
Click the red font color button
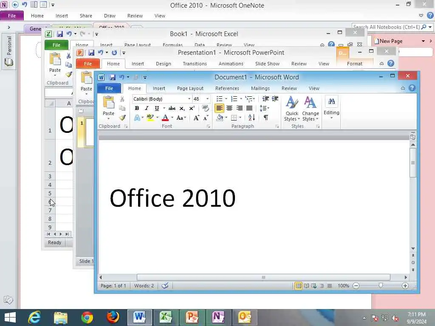(165, 118)
